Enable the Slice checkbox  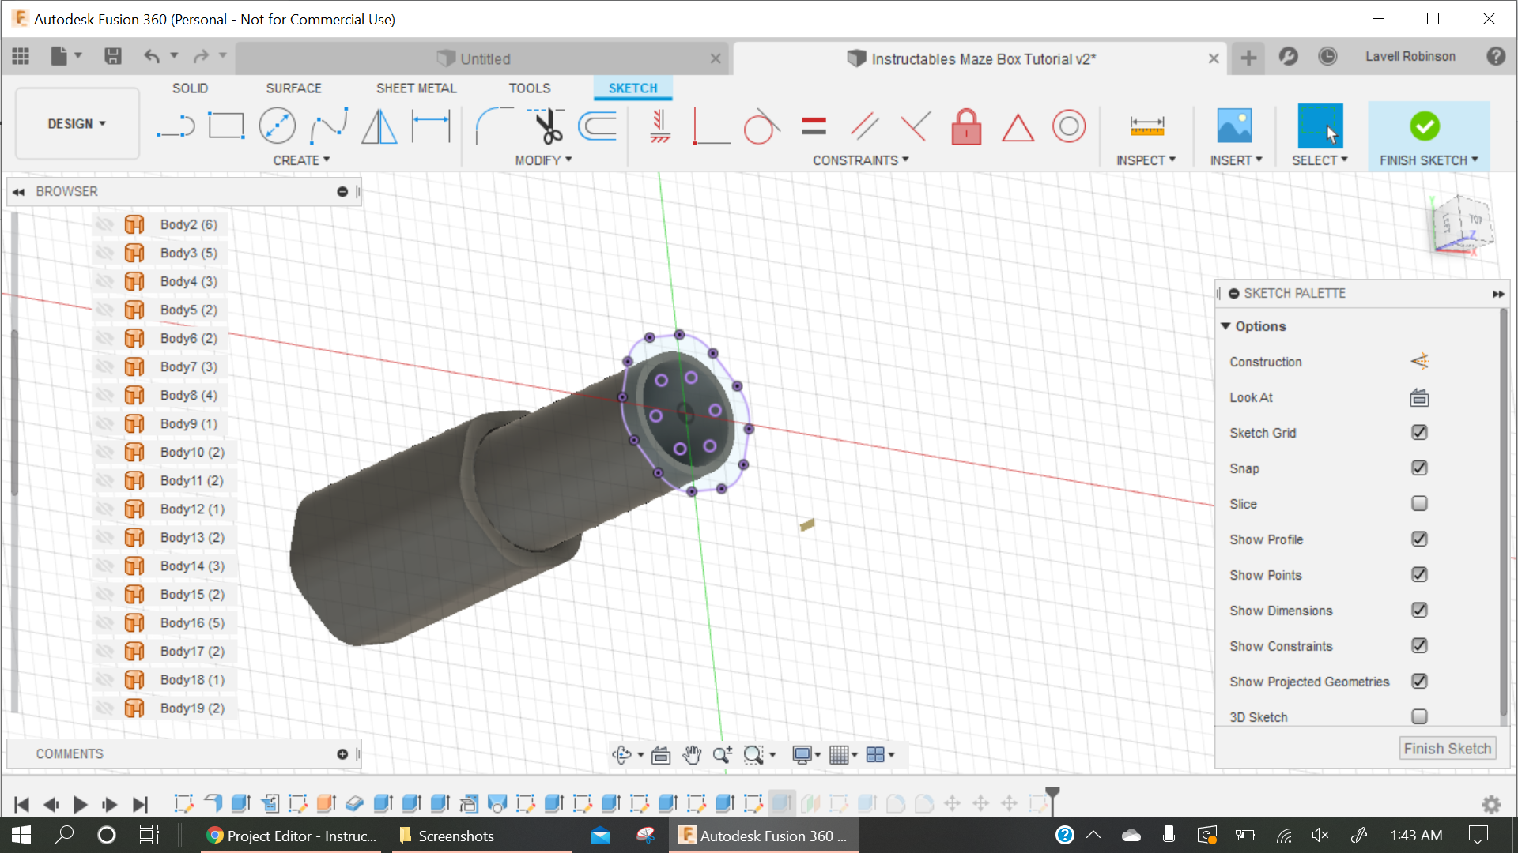click(1419, 504)
